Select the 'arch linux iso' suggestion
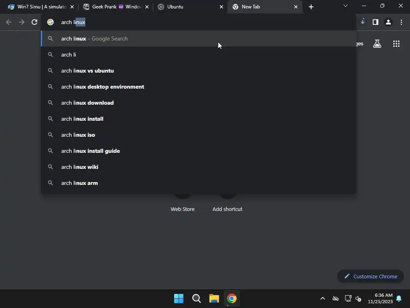This screenshot has height=308, width=410. pyautogui.click(x=199, y=135)
